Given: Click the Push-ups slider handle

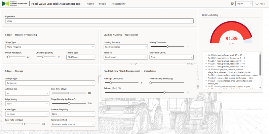Looking at the screenshot, I should tap(111, 83).
